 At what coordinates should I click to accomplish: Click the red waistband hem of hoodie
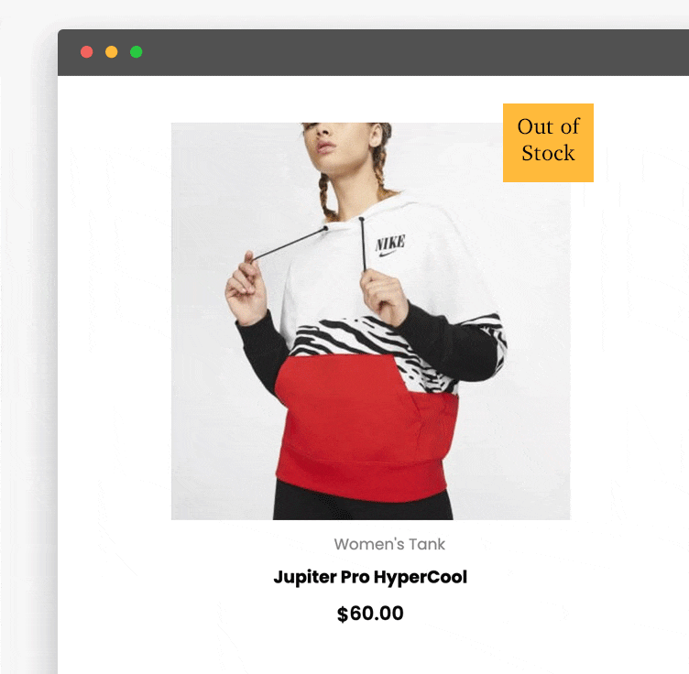tap(360, 479)
